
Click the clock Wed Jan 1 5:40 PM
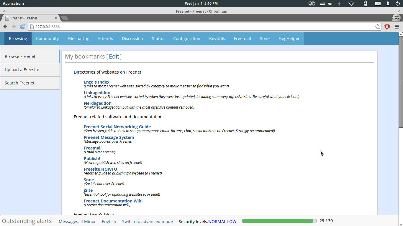click(201, 4)
